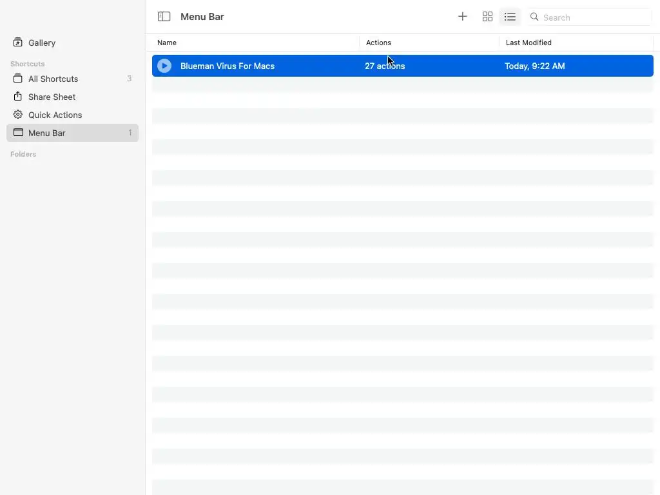This screenshot has height=495, width=660.
Task: Sort by the Name column header
Action: coord(167,43)
